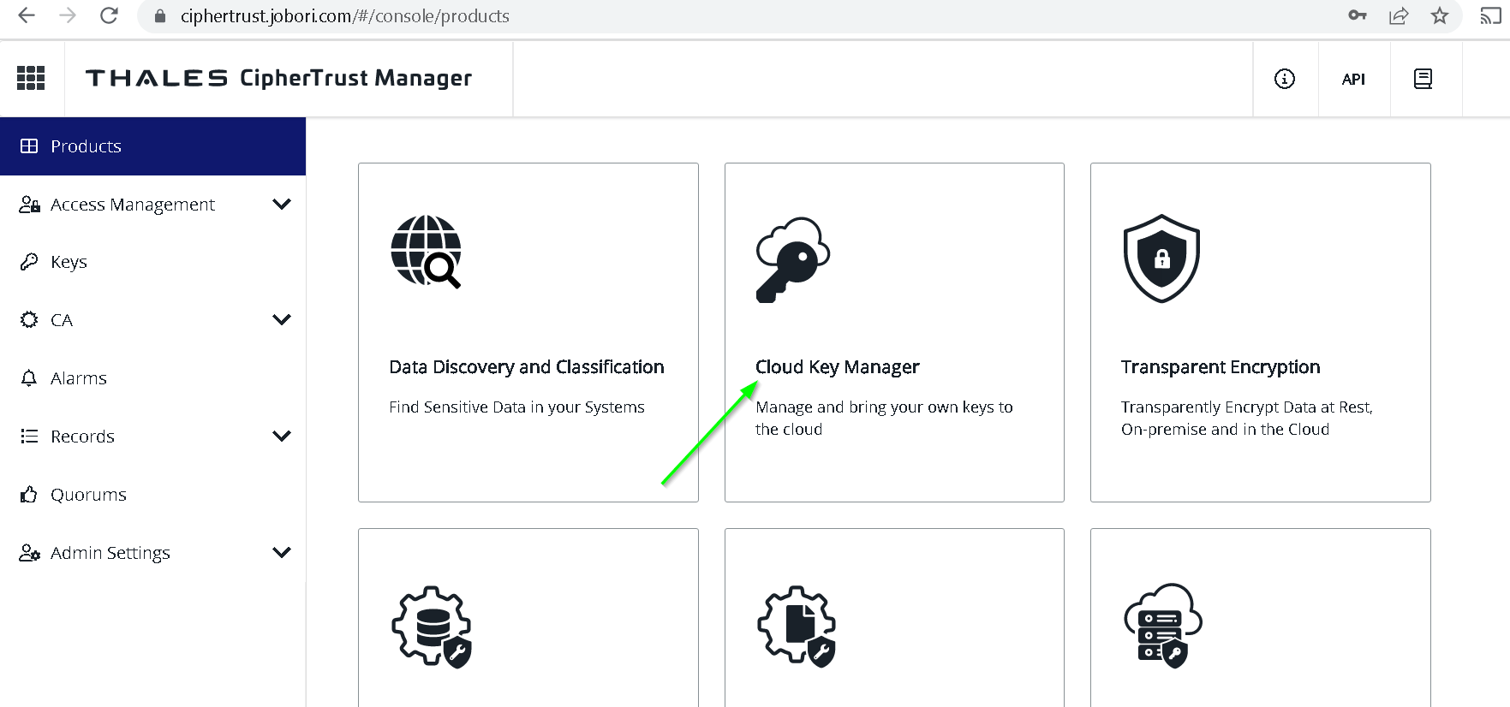Click the address bar URL

344,16
